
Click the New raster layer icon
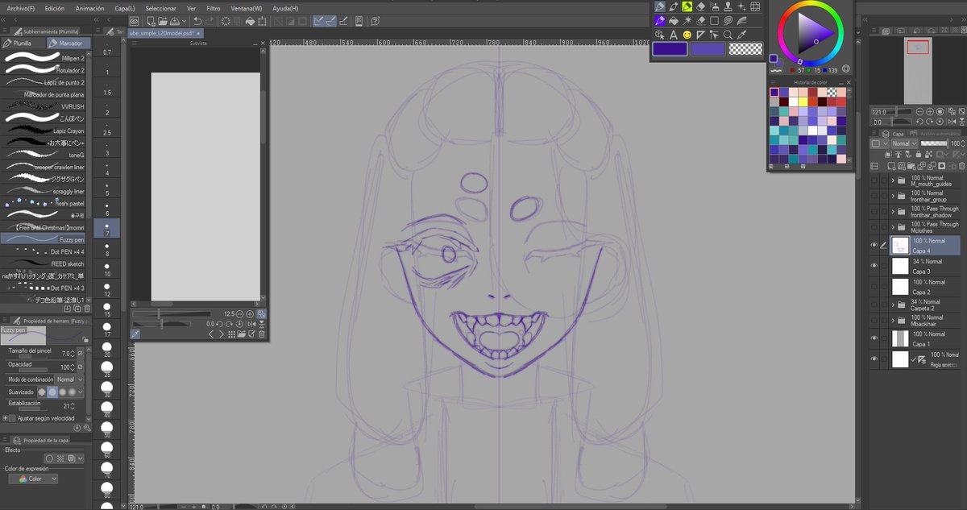coord(891,166)
